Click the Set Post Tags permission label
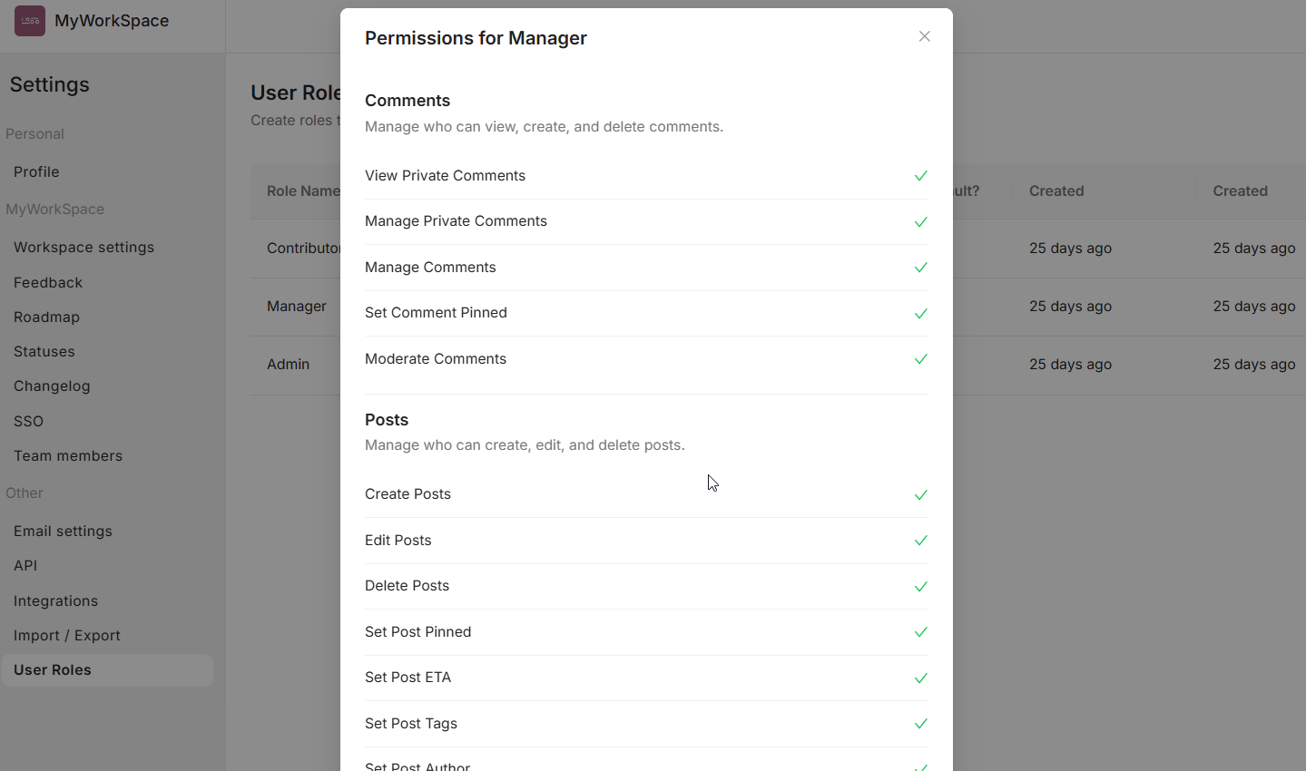Image resolution: width=1306 pixels, height=771 pixels. point(410,723)
